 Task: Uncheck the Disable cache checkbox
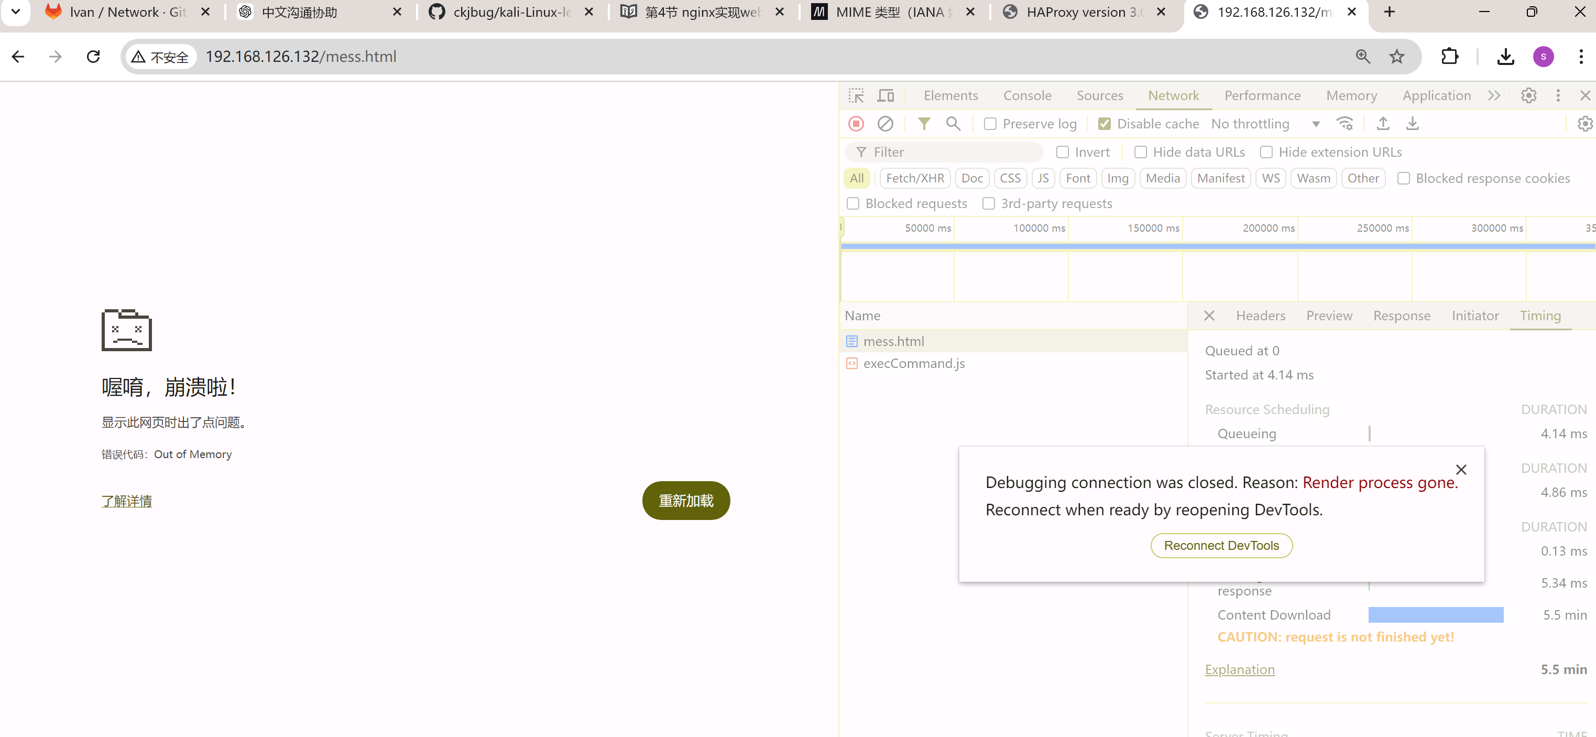(1104, 124)
